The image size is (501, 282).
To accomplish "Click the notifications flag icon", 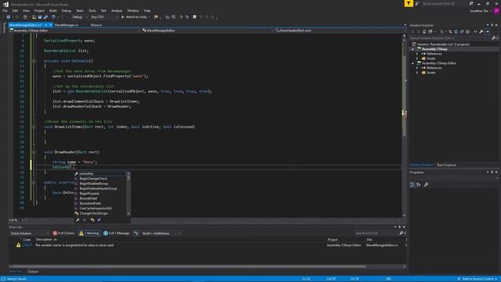I will (409, 3).
